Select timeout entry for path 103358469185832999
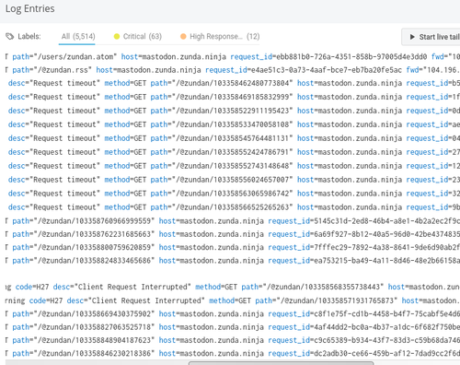 point(233,97)
